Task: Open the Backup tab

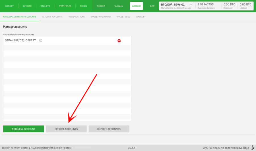Action: (x=140, y=17)
